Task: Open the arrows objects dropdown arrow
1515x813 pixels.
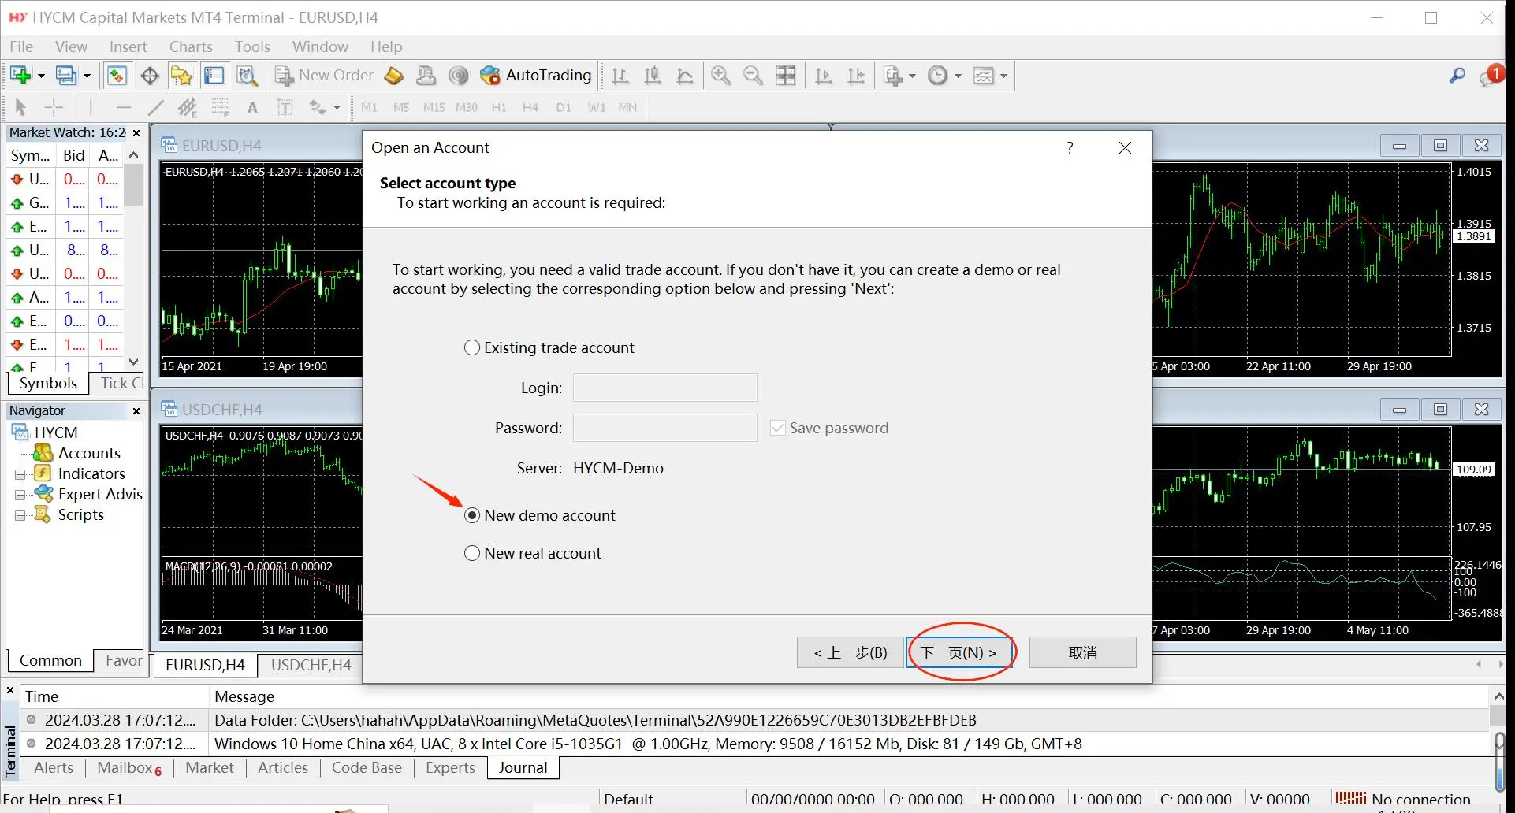Action: (x=337, y=107)
